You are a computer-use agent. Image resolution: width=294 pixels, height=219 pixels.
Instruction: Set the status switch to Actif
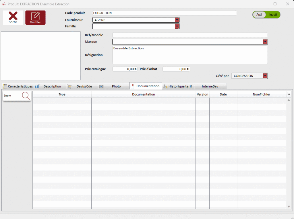pyautogui.click(x=259, y=15)
